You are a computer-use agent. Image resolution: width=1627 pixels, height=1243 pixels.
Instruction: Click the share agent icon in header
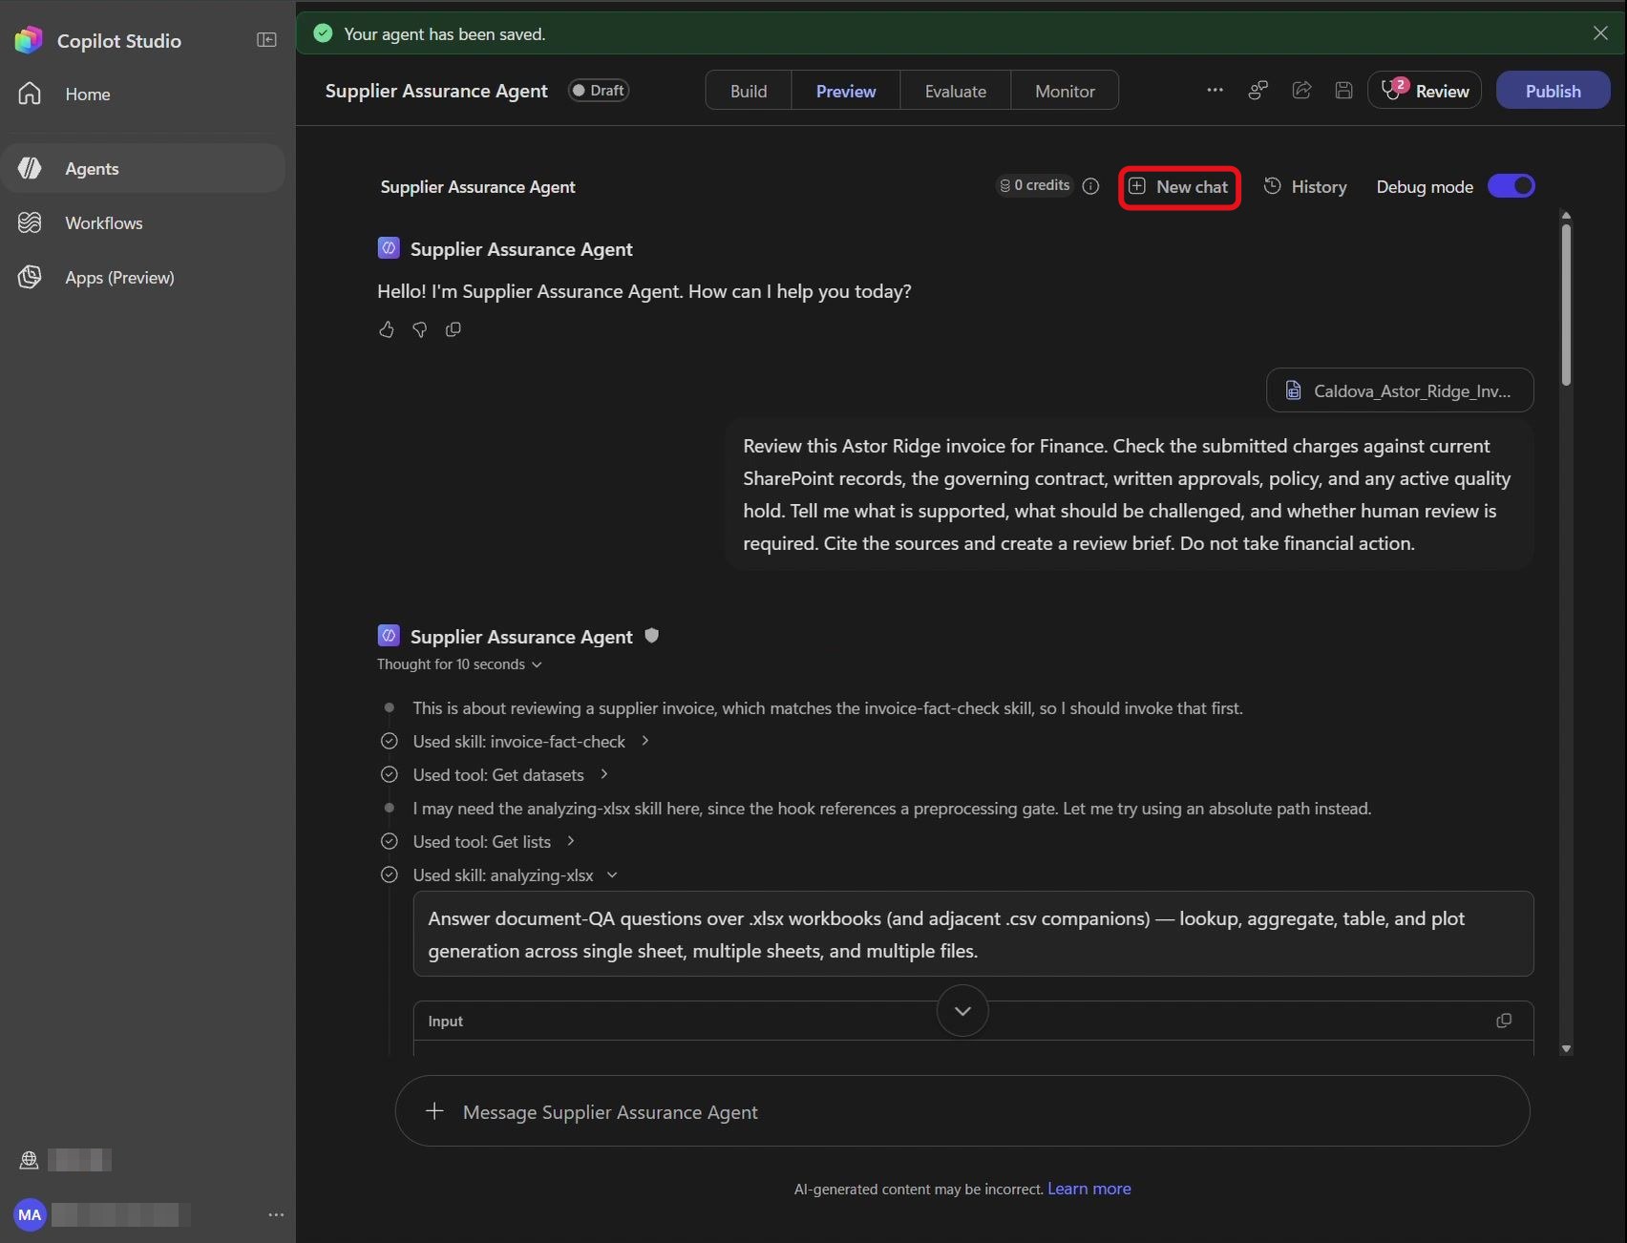click(1301, 90)
